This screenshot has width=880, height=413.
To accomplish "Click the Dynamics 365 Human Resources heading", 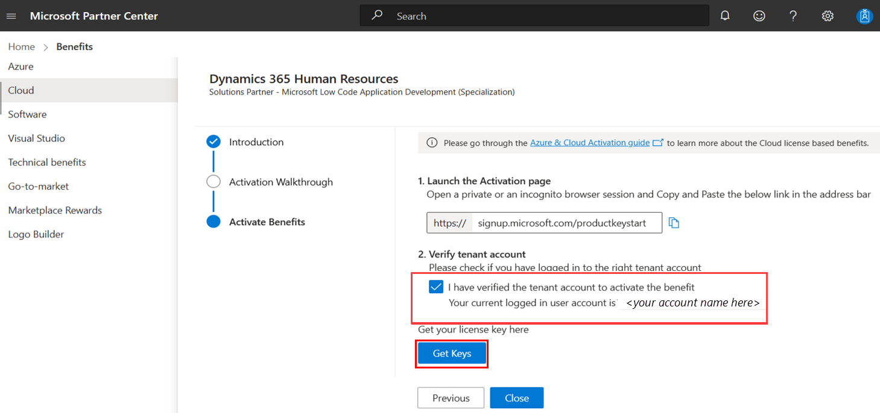I will click(x=304, y=79).
